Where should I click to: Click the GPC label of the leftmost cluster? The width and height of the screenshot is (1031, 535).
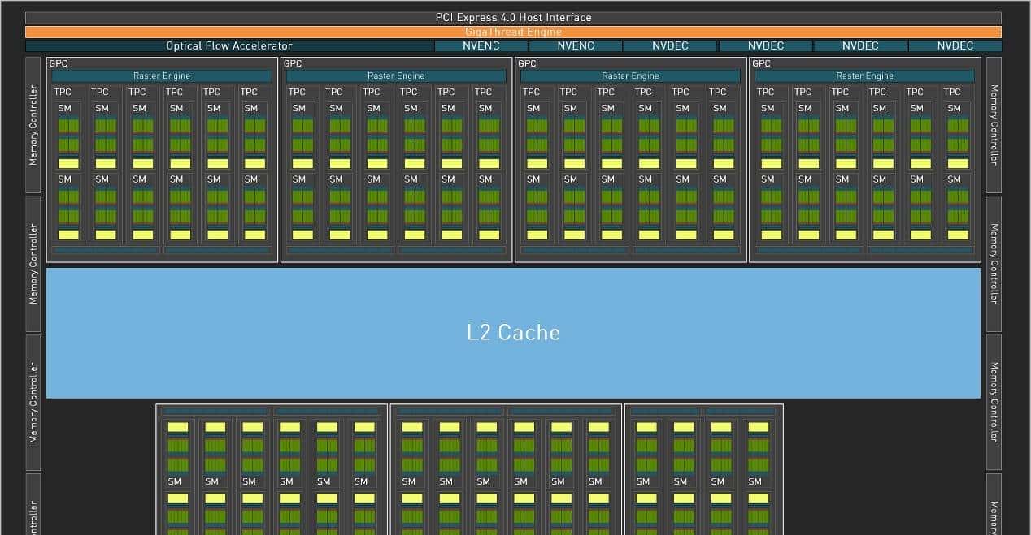pyautogui.click(x=59, y=63)
